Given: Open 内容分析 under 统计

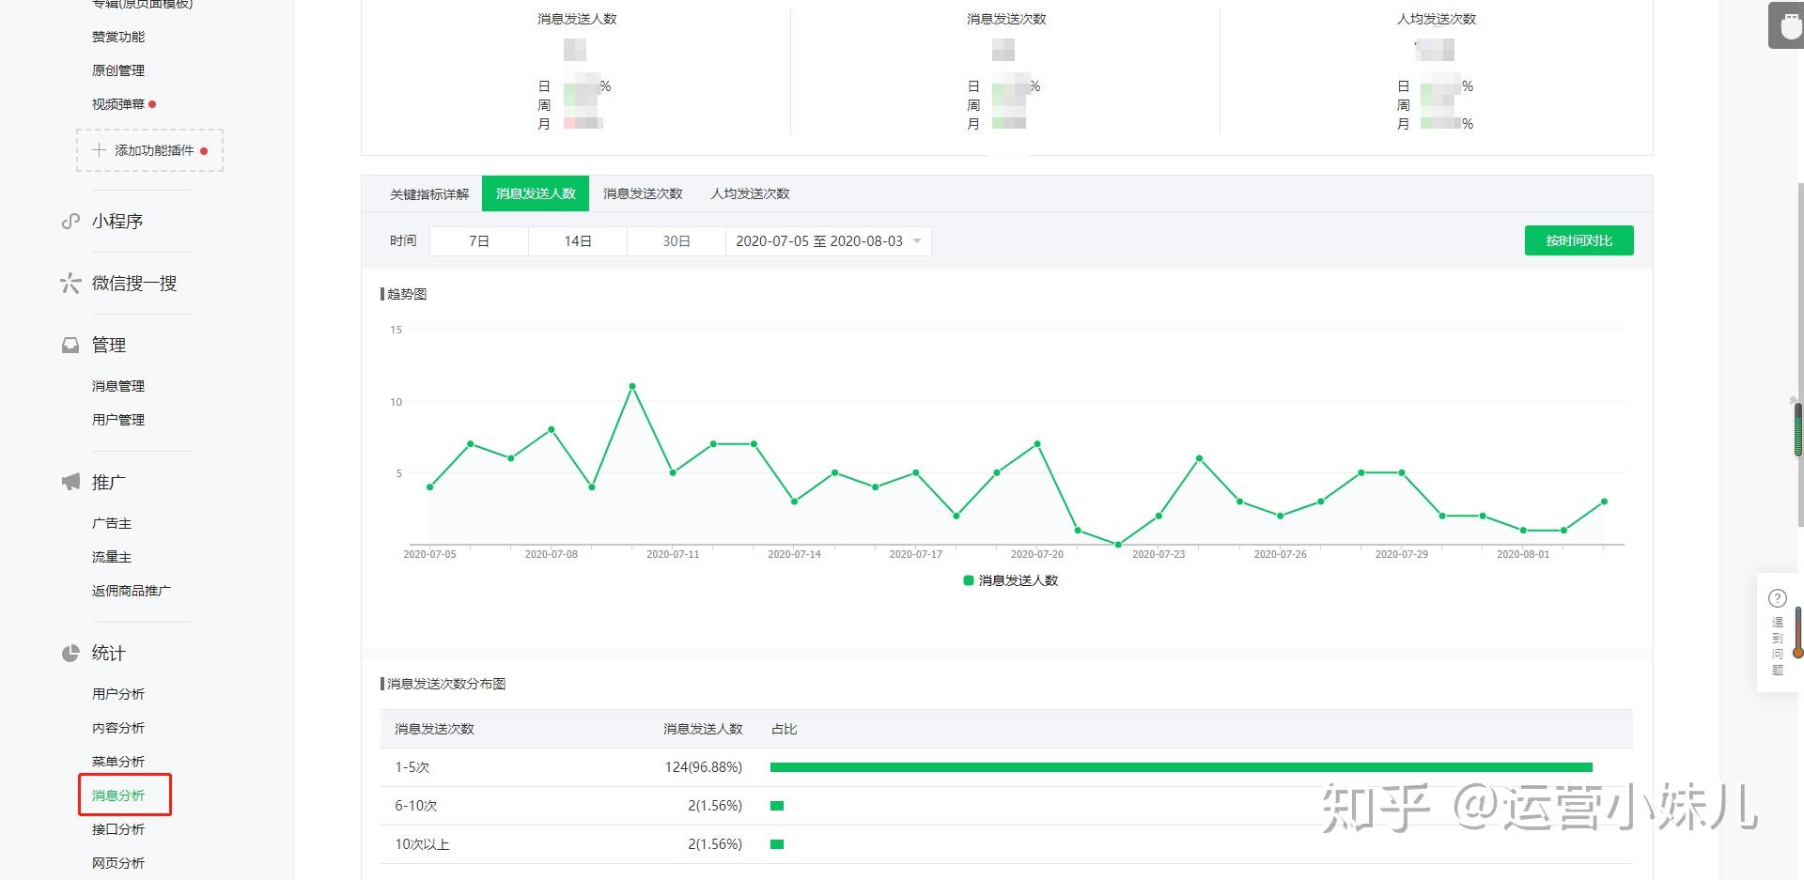Looking at the screenshot, I should click(x=118, y=728).
